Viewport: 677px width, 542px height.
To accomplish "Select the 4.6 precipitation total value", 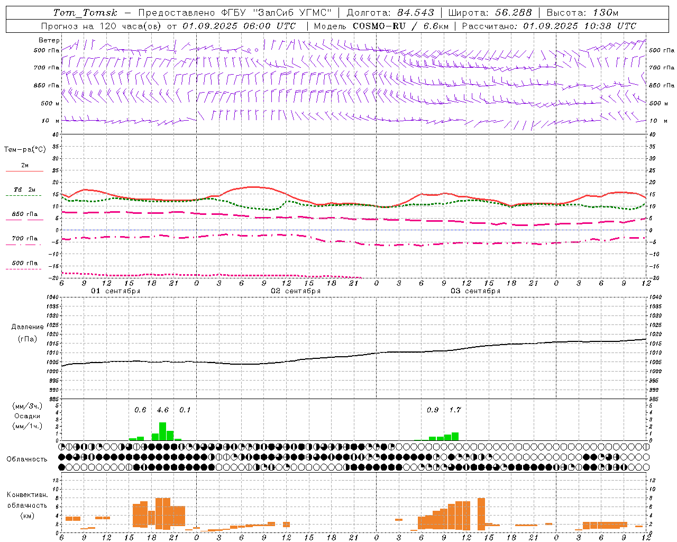I will pos(163,410).
